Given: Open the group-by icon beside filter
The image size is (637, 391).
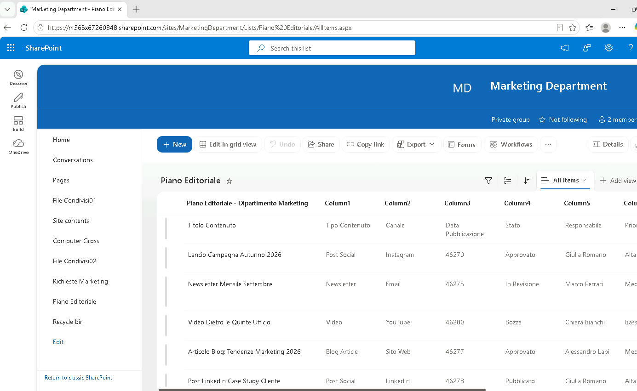Looking at the screenshot, I should tap(508, 181).
